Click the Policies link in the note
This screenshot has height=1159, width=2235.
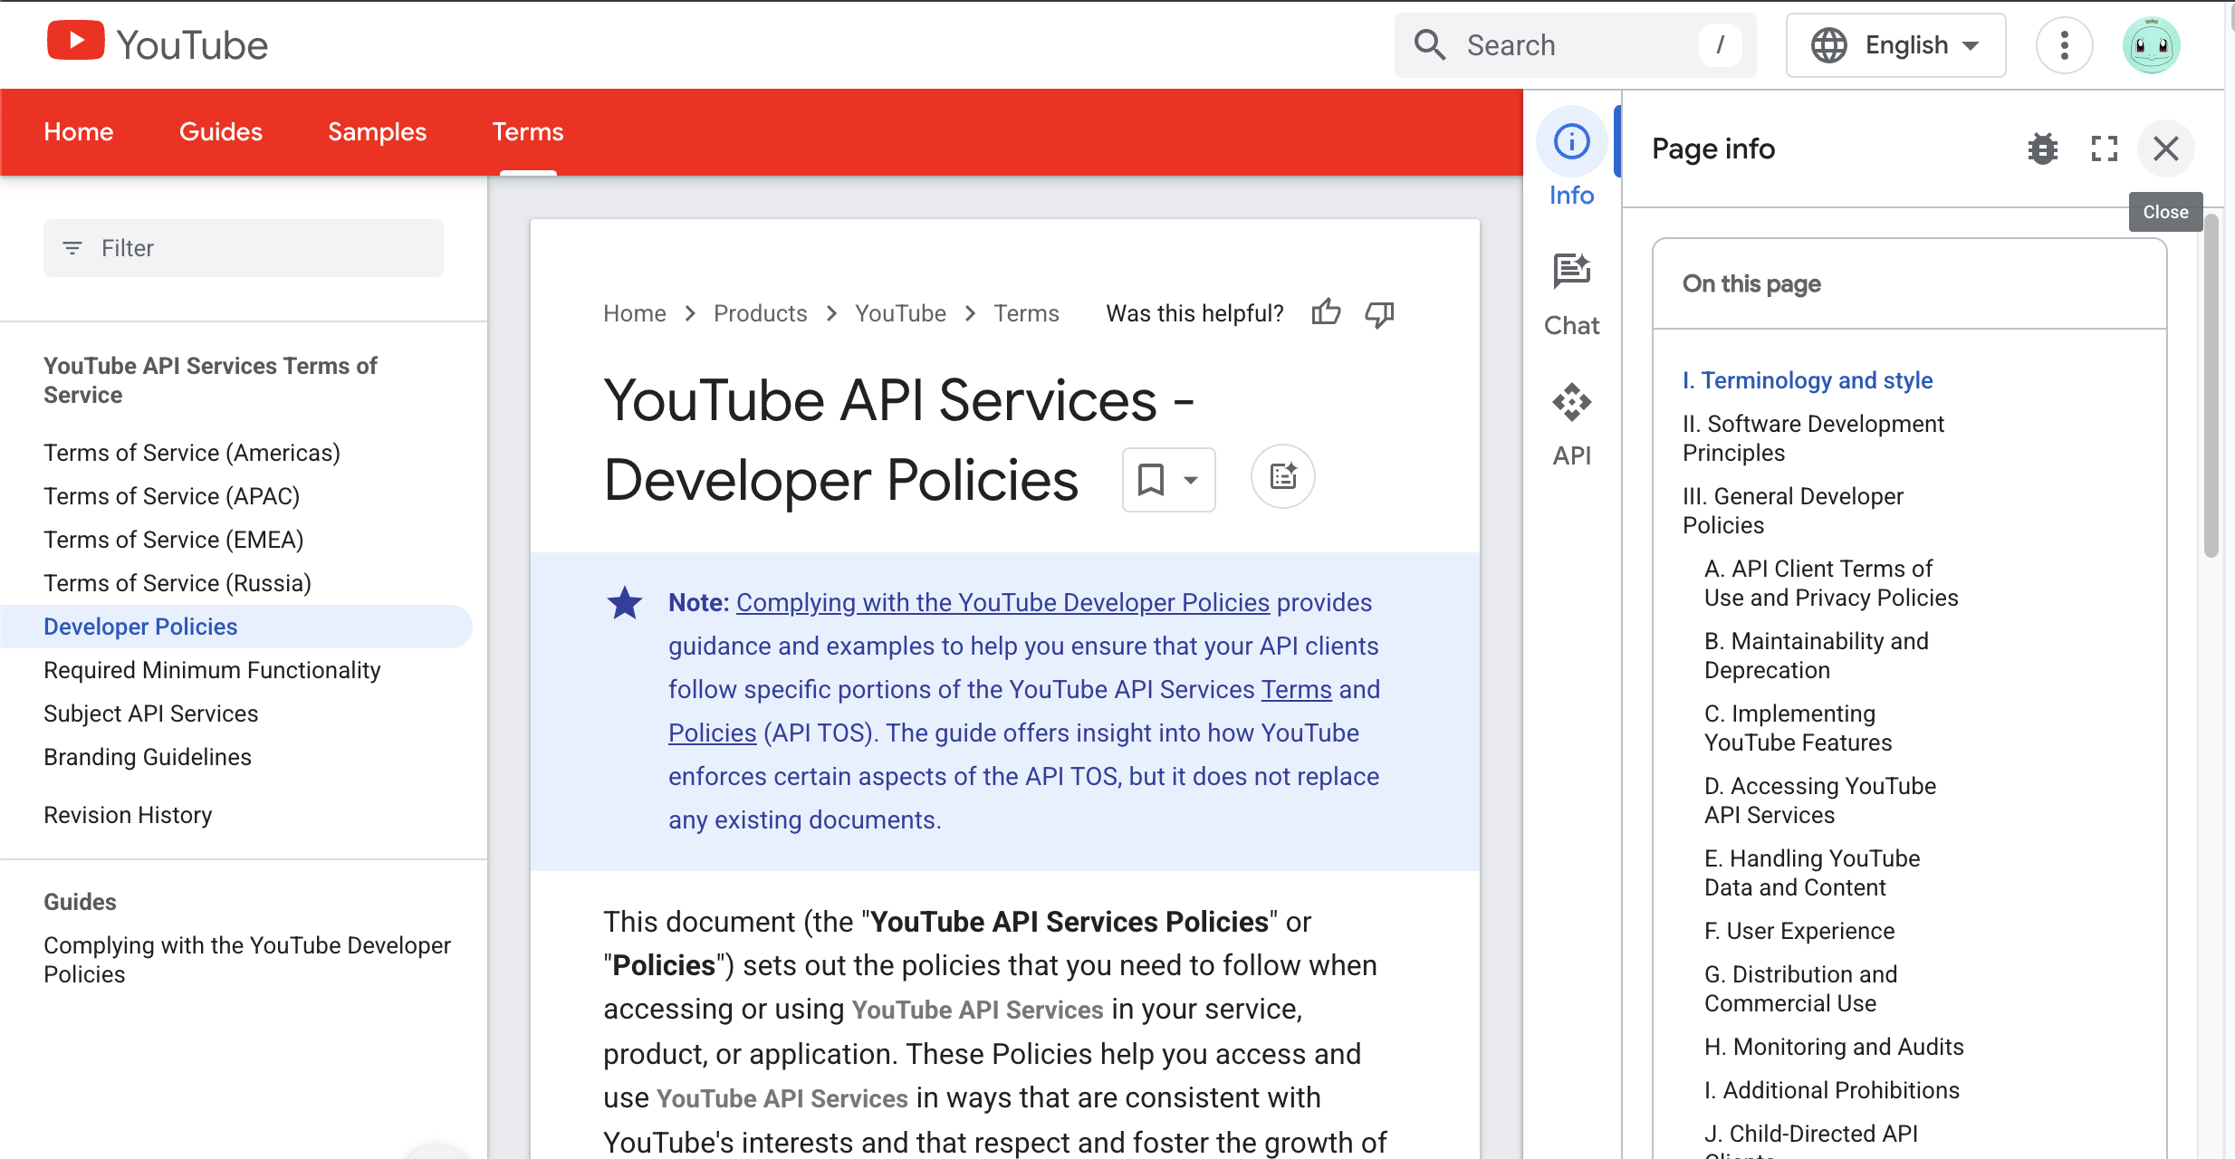(x=712, y=733)
